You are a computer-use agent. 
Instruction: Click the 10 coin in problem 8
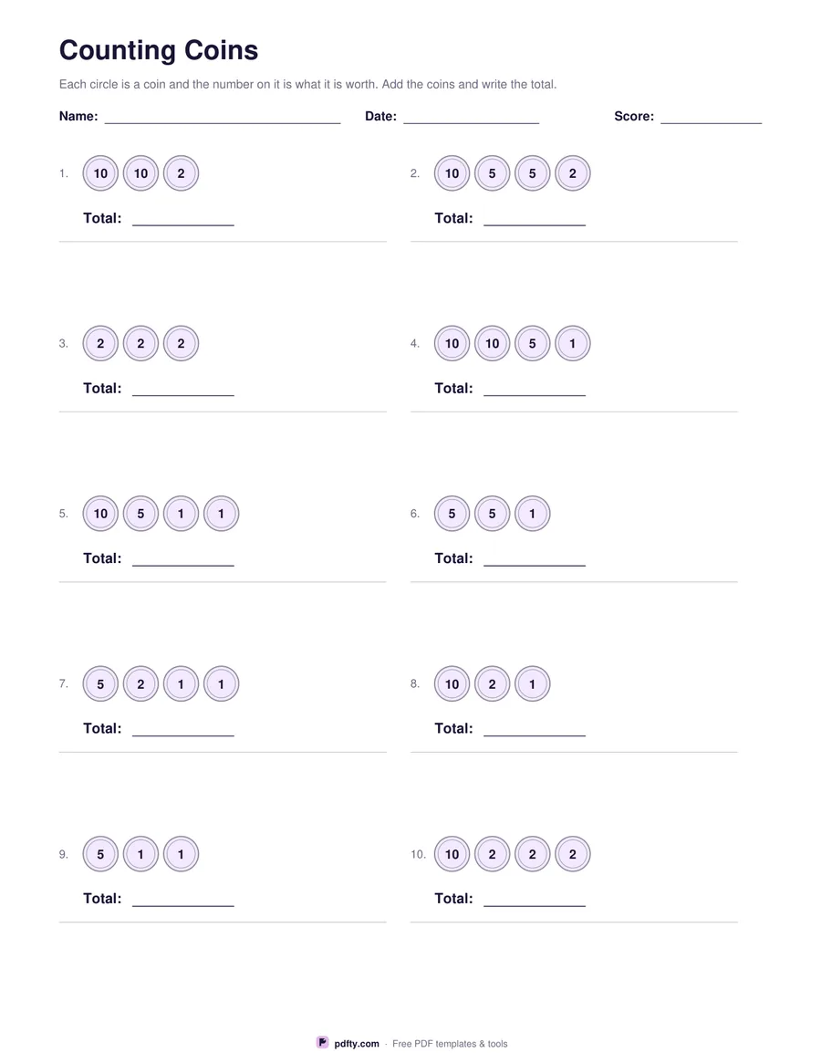[452, 684]
